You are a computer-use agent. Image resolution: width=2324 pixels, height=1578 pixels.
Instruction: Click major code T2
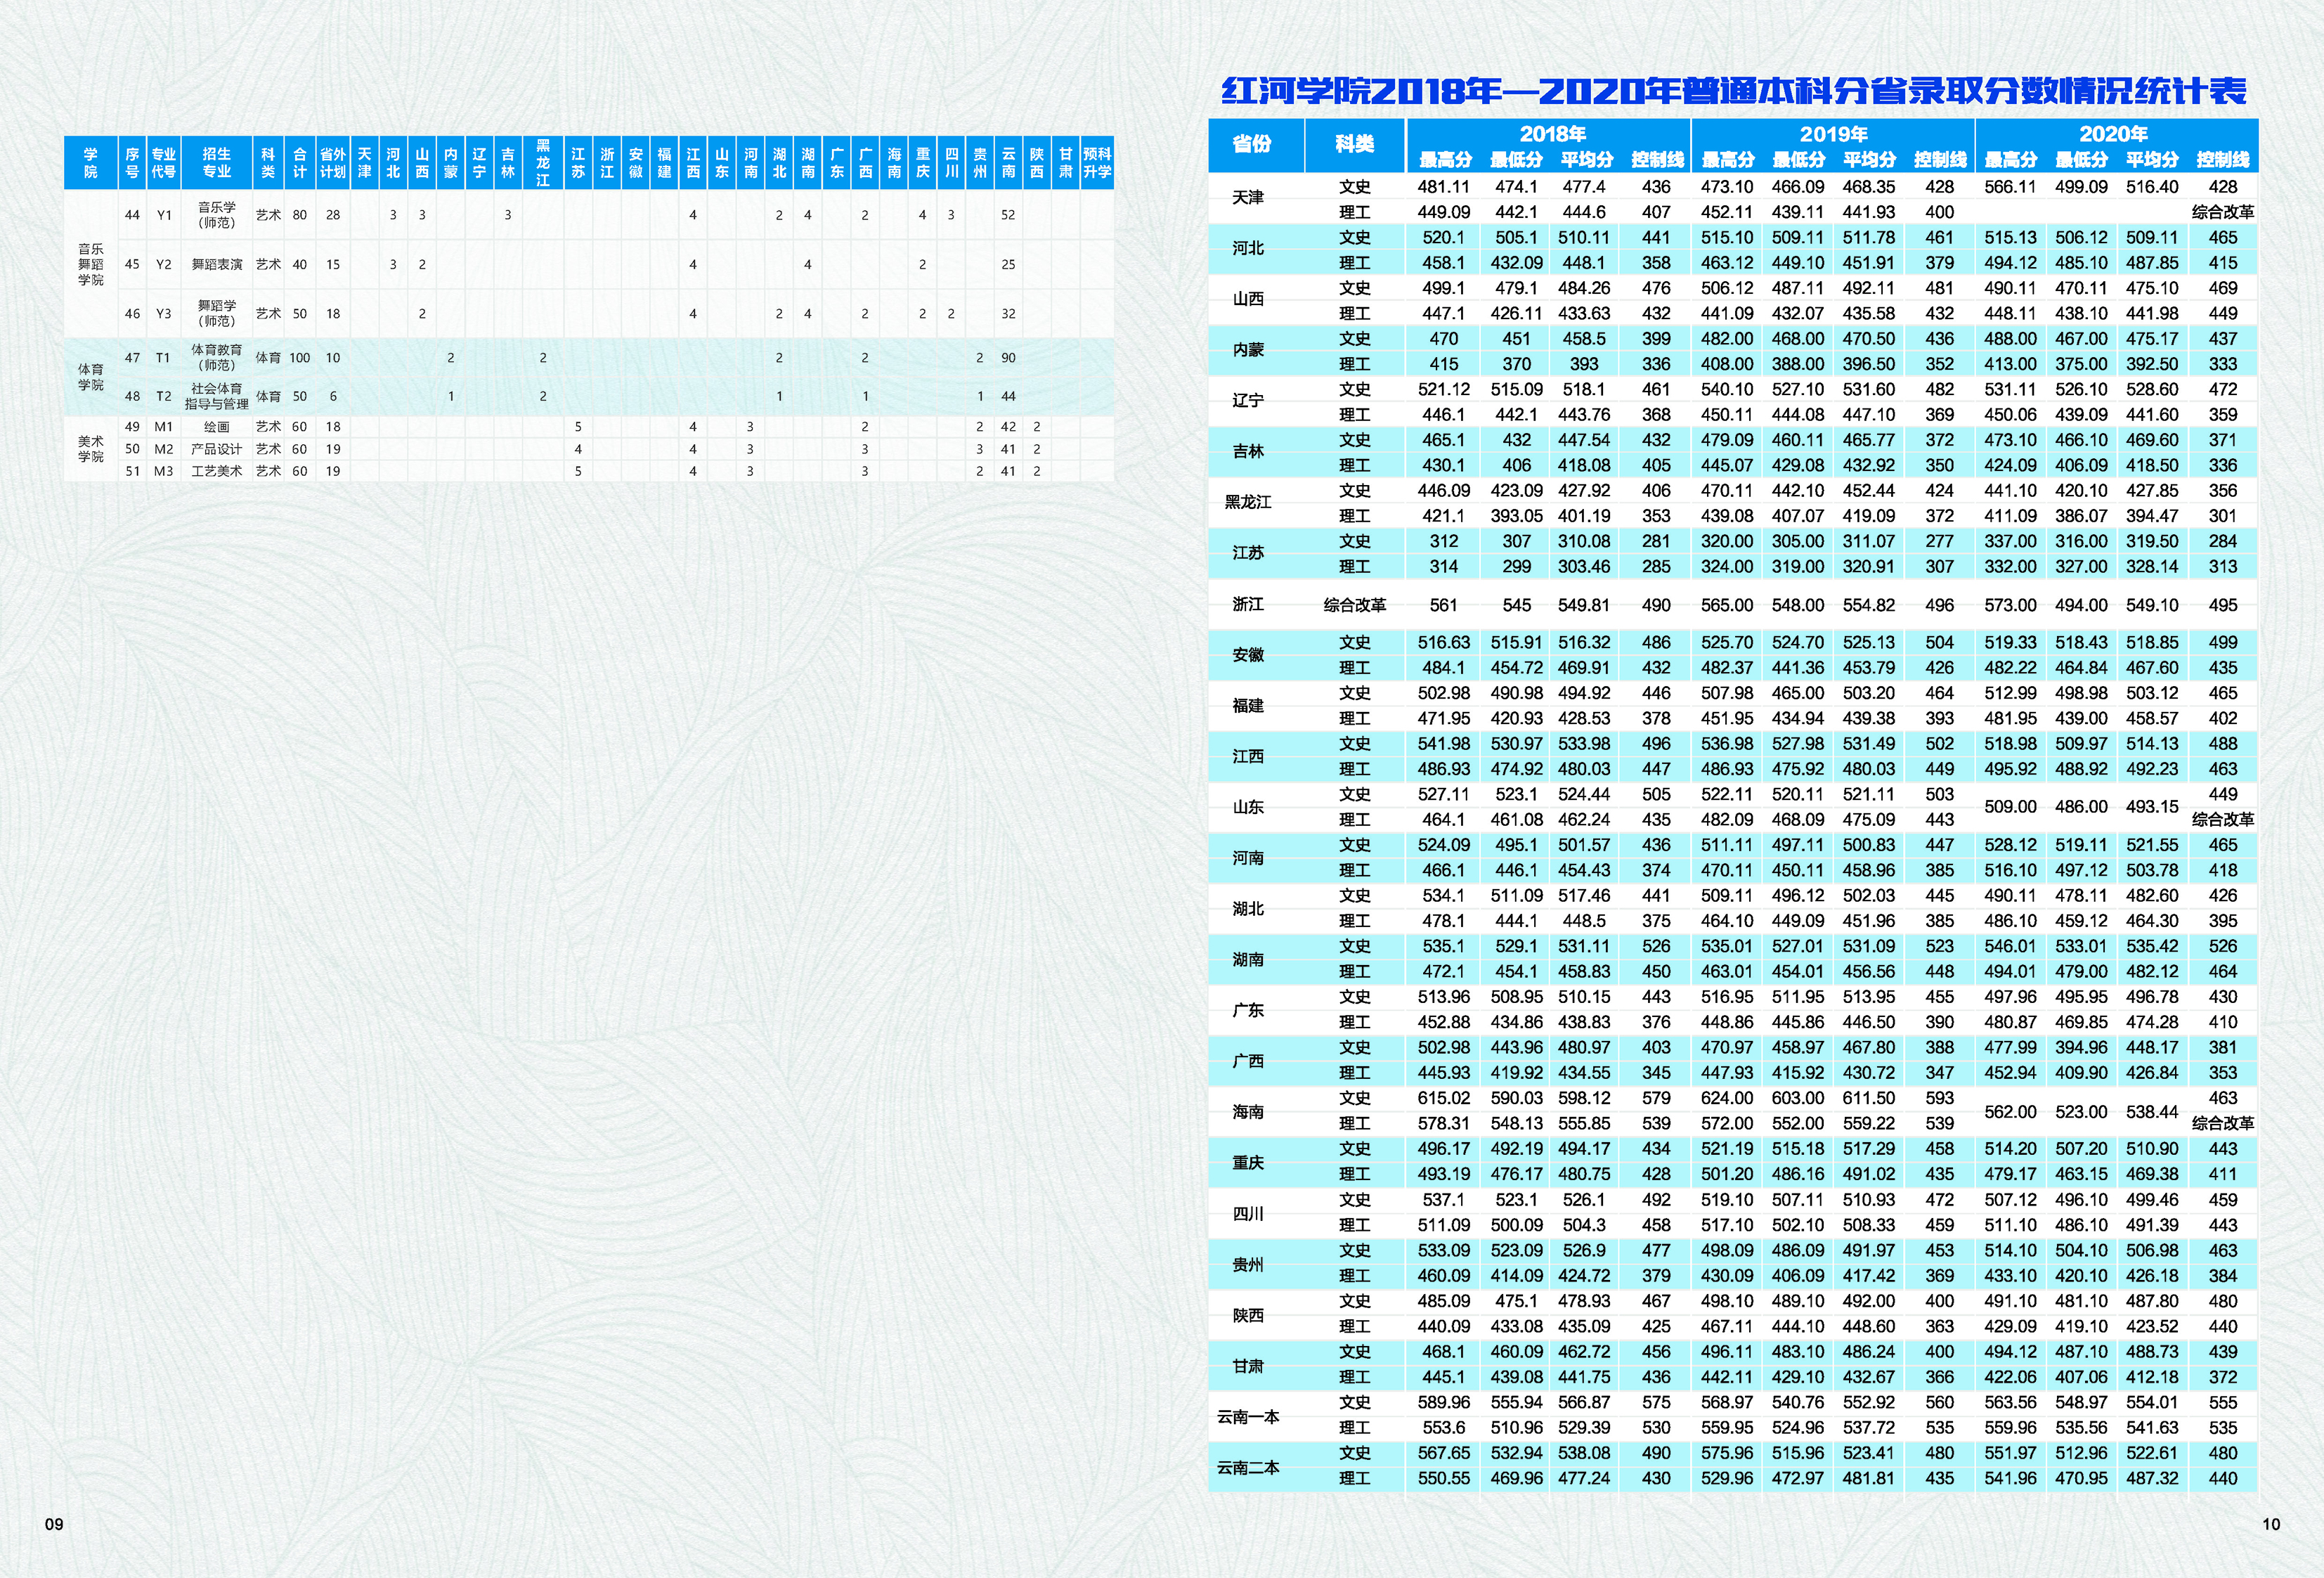pyautogui.click(x=164, y=396)
